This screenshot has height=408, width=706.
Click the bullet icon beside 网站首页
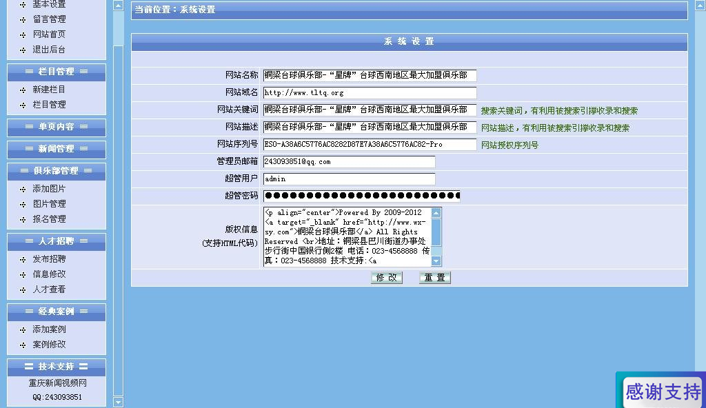23,35
